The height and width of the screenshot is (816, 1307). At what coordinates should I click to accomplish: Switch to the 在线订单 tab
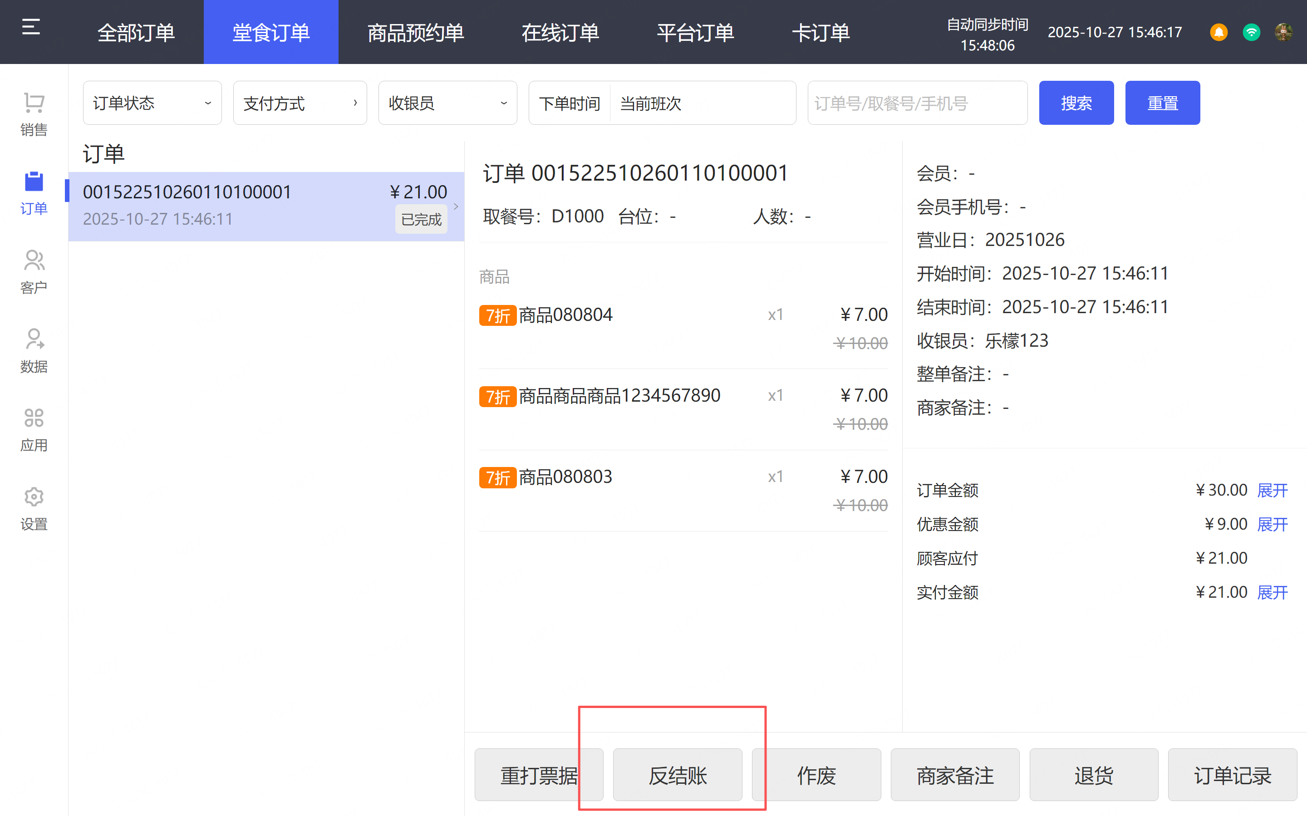click(560, 32)
